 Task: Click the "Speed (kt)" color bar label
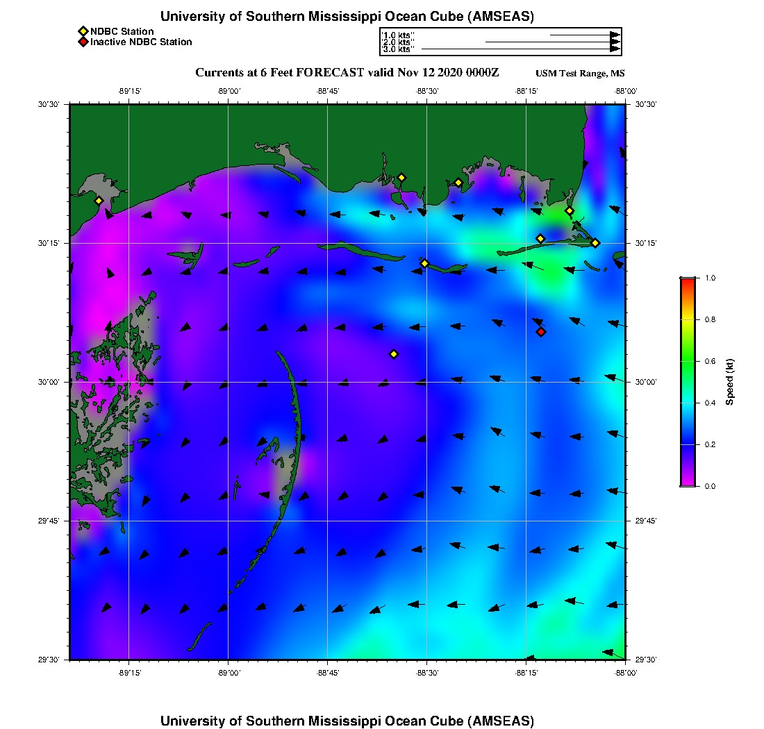(730, 382)
